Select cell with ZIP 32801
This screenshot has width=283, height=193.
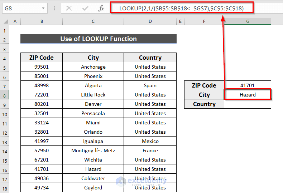coord(42,132)
